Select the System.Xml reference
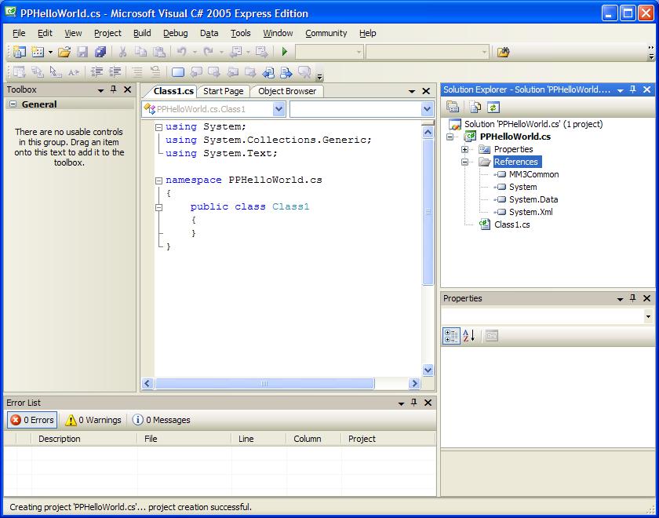 point(531,212)
